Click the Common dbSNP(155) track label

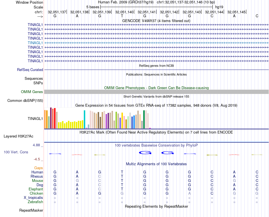pos(25,101)
